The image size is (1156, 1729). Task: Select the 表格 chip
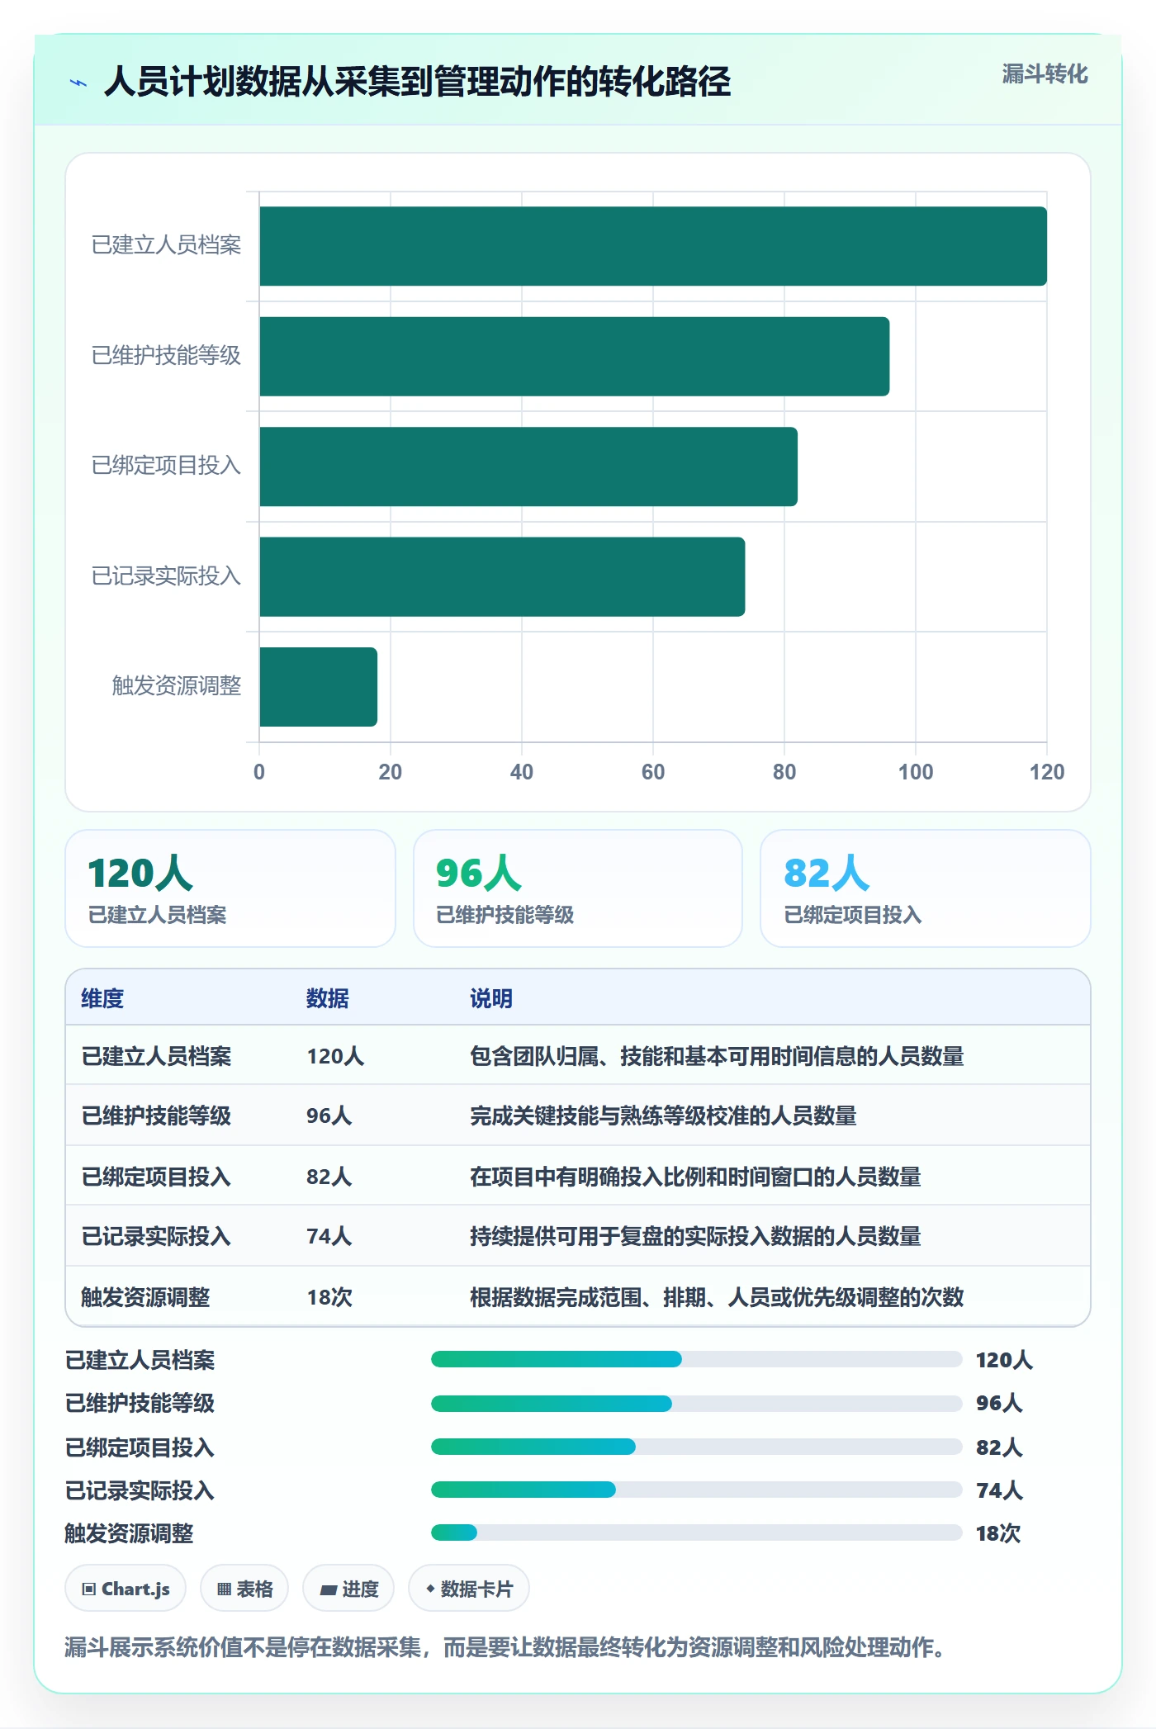point(244,1588)
